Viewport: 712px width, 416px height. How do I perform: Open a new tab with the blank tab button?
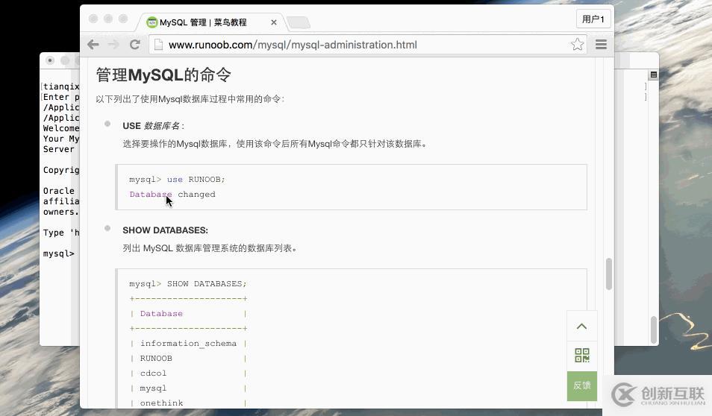click(x=299, y=22)
